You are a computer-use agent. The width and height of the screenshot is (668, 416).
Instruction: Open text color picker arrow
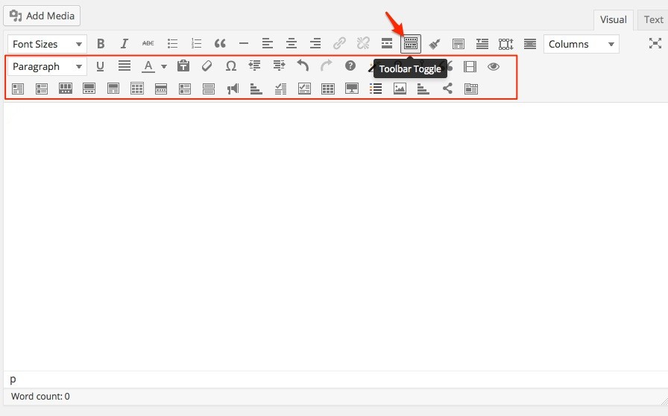pos(164,66)
